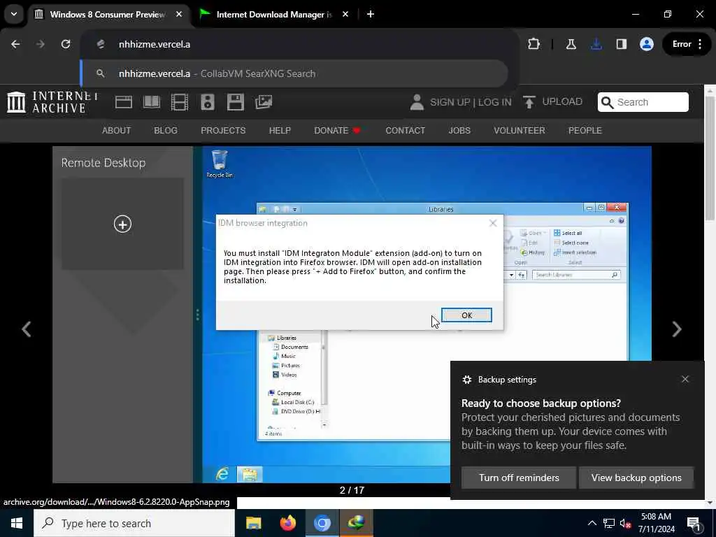Screen dimensions: 716x537
Task: Open the muted volume tray icon
Action: pos(626,523)
